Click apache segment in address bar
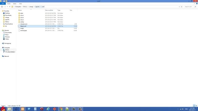 [37, 7]
